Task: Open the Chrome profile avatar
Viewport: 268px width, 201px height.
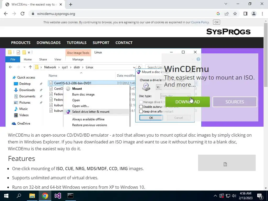Action: (x=254, y=14)
